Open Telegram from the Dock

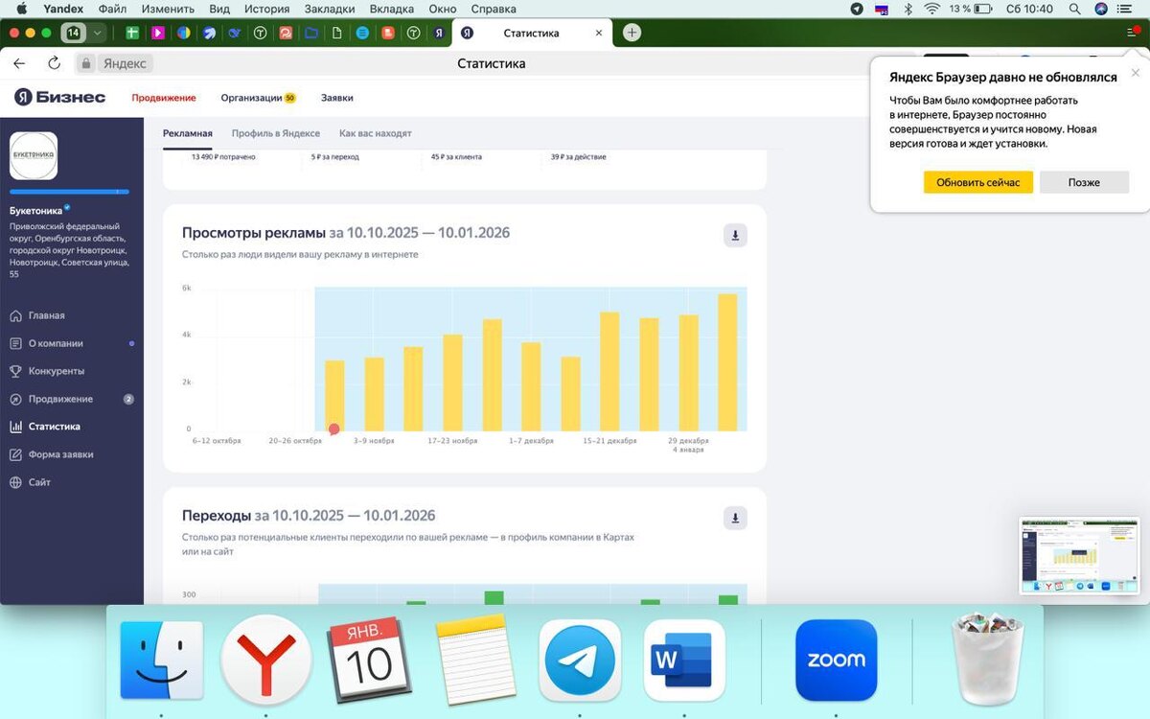coord(580,661)
